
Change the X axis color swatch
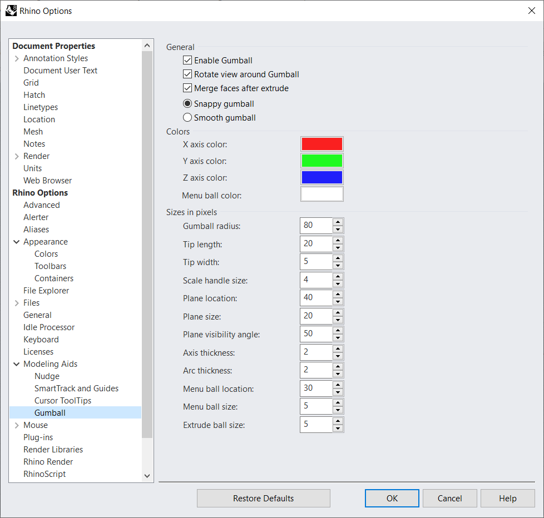point(322,144)
